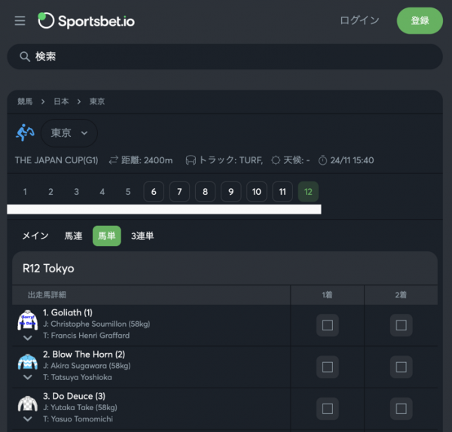Tick 2着 checkbox for Blow The Horn
Screen dimensions: 452x432
(x=402, y=367)
